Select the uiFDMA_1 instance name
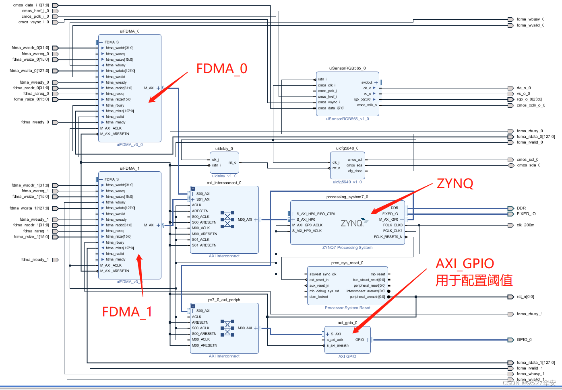Viewport: 562px width, 390px height. [130, 168]
